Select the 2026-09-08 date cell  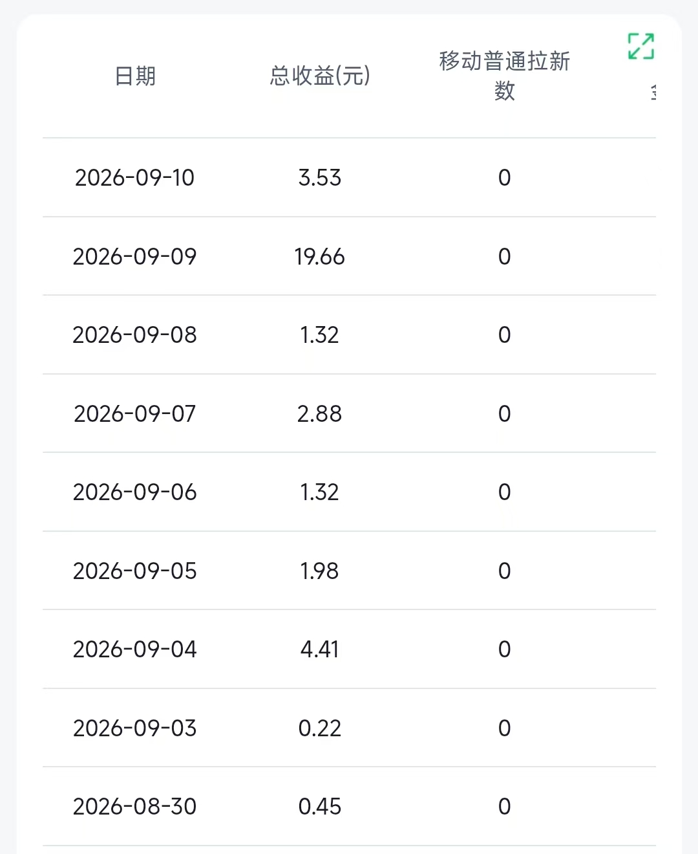pyautogui.click(x=134, y=334)
